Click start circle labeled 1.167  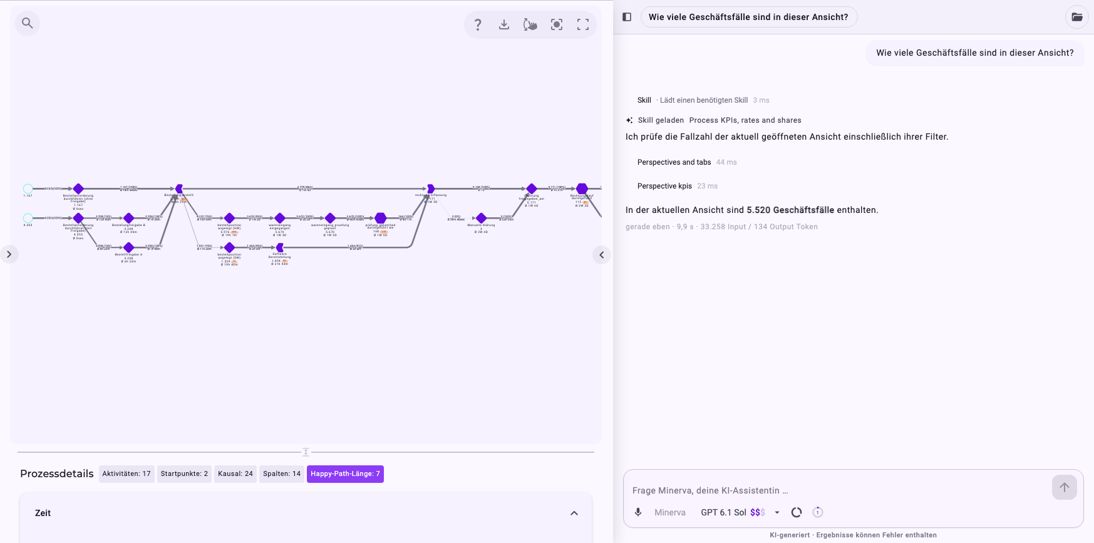[x=28, y=189]
